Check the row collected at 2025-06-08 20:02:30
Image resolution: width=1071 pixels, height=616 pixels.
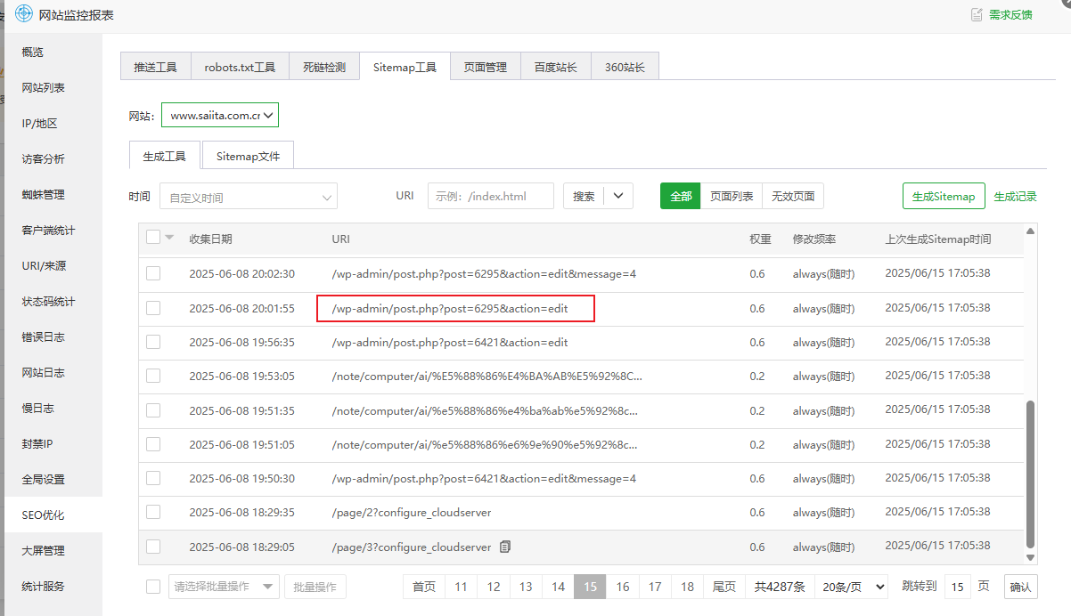153,273
